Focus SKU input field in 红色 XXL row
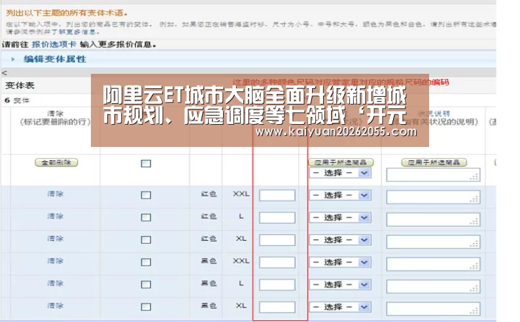The height and width of the screenshot is (322, 520). [x=277, y=195]
